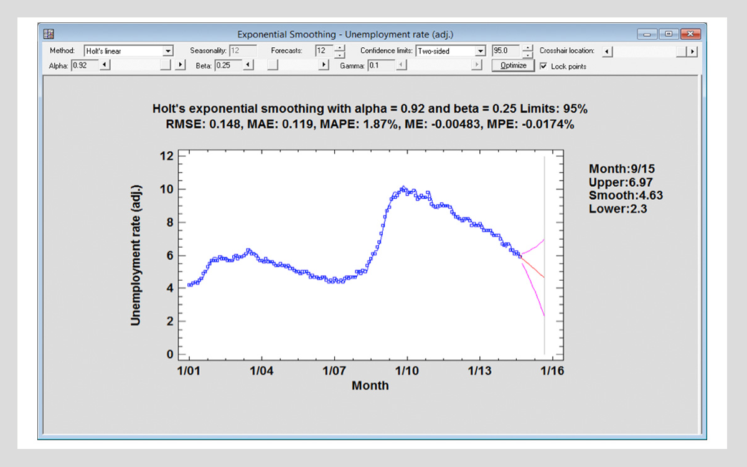This screenshot has width=747, height=467.
Task: Maximize the Exponential Smoothing window
Action: coord(669,34)
